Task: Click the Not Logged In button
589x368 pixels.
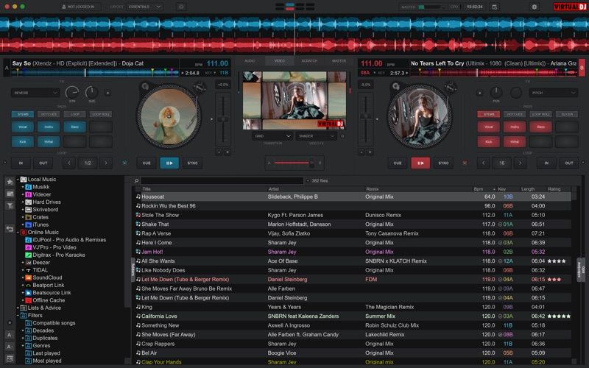Action: pyautogui.click(x=80, y=7)
